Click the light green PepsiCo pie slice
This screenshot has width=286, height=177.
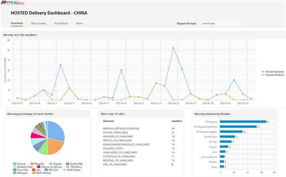[44, 149]
